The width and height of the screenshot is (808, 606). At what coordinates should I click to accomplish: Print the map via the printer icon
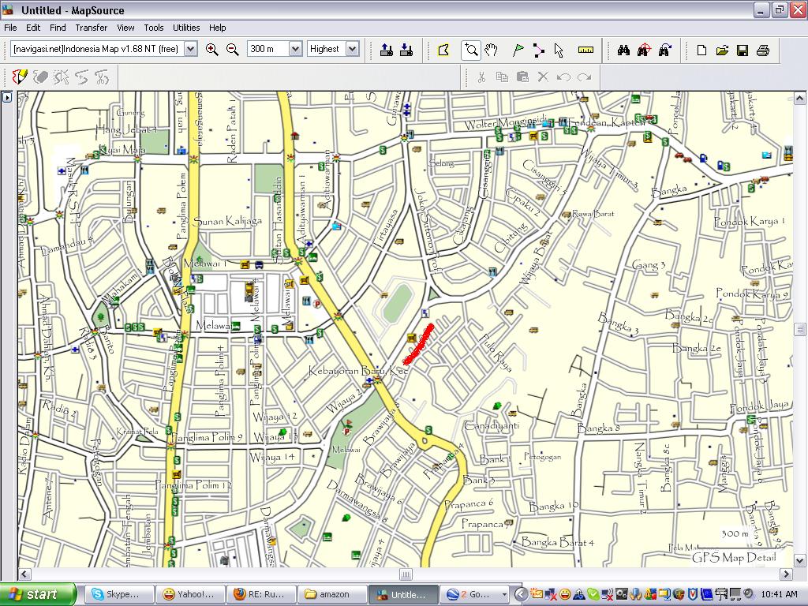tap(763, 50)
